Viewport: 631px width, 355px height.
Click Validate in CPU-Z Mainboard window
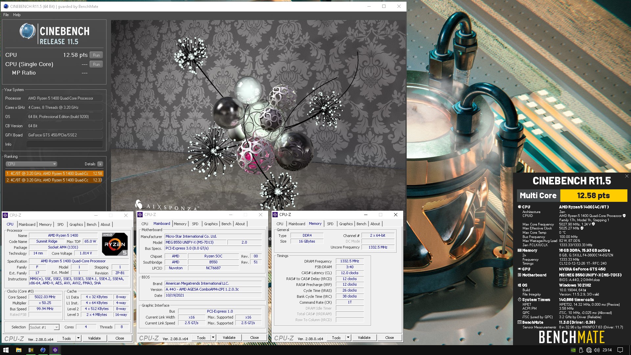[229, 338]
